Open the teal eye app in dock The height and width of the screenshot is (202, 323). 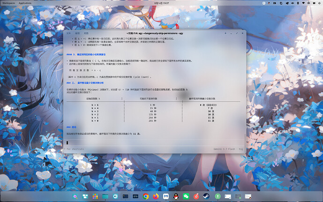click(115, 196)
